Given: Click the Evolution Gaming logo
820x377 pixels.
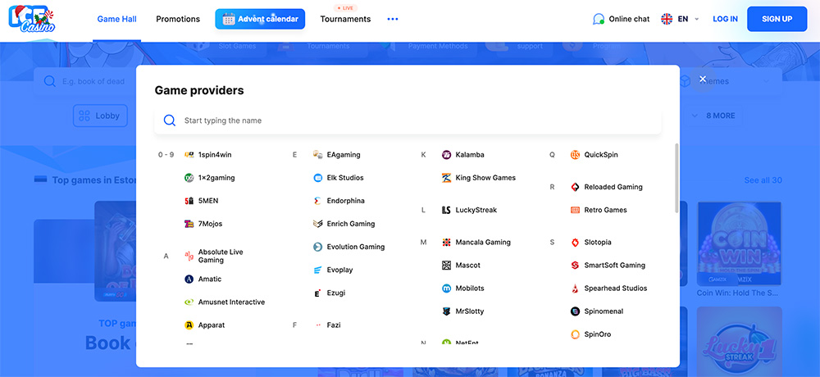Looking at the screenshot, I should click(x=317, y=247).
